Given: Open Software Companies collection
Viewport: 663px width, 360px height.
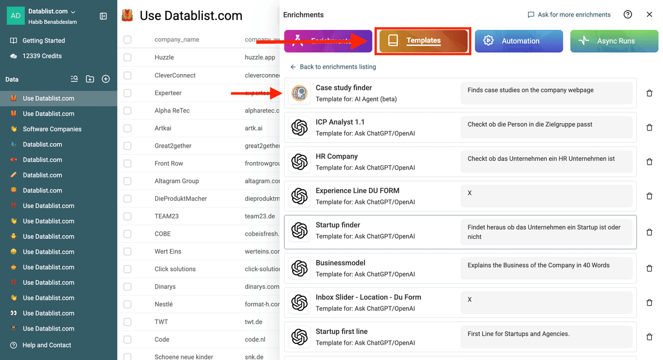Looking at the screenshot, I should point(52,129).
